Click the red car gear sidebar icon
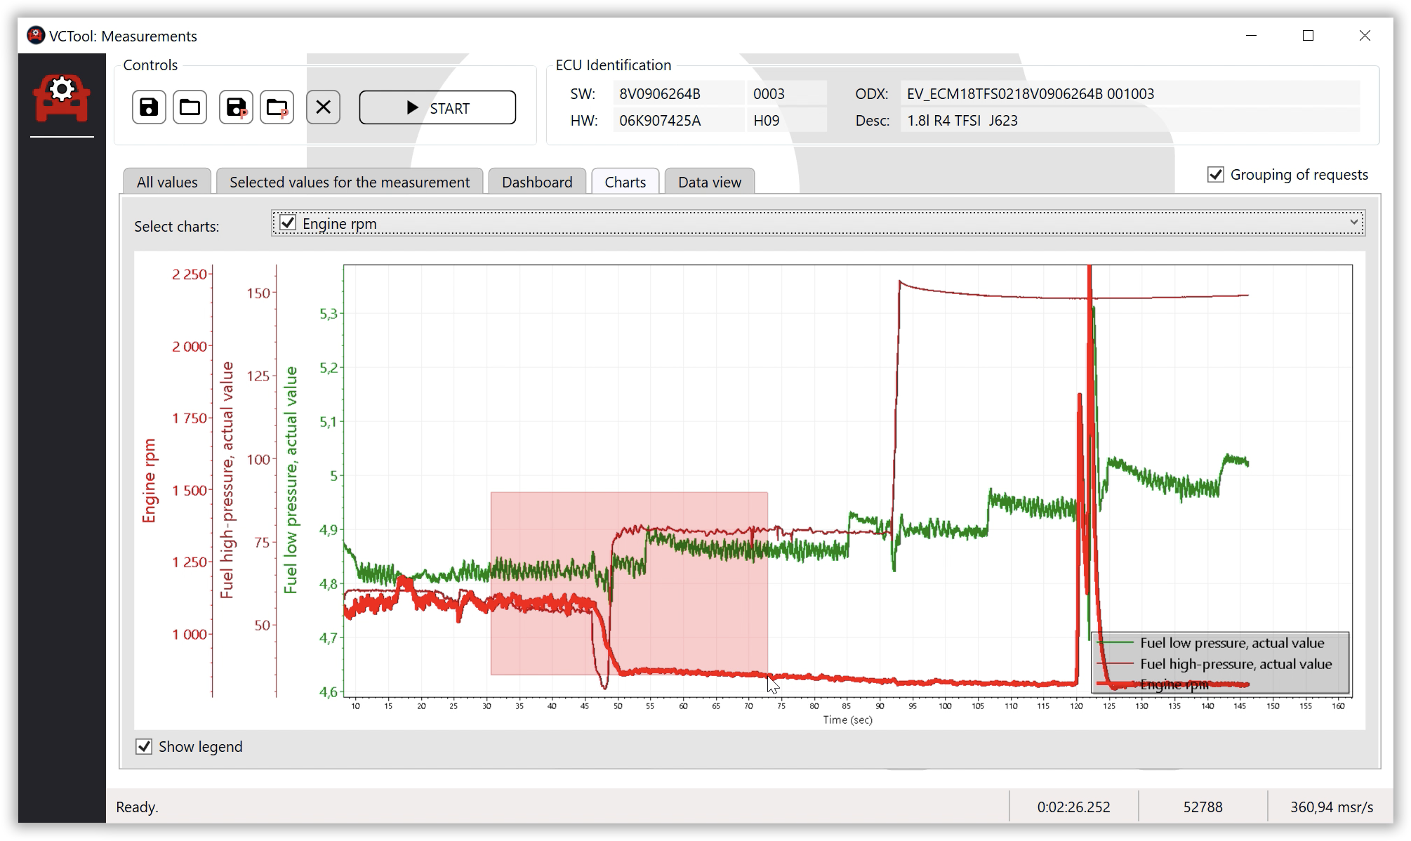1411x841 pixels. 62,98
